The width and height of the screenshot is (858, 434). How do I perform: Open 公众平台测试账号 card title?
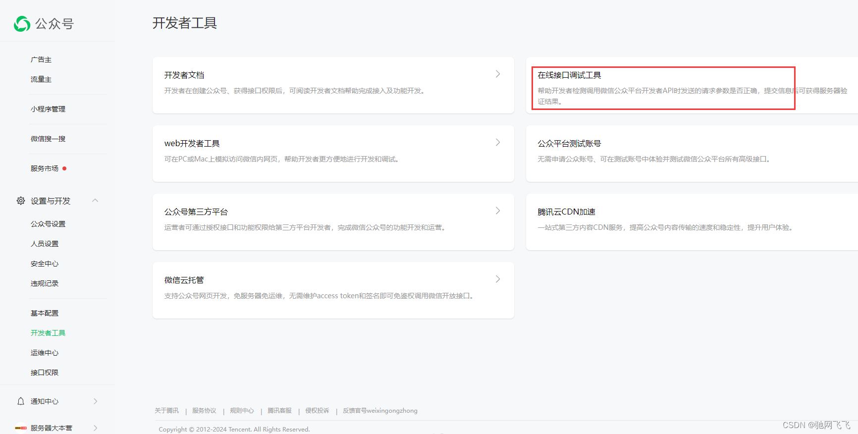[x=570, y=143]
